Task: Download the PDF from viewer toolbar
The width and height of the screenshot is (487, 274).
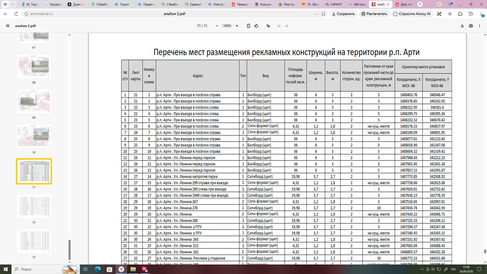Action: (462, 26)
